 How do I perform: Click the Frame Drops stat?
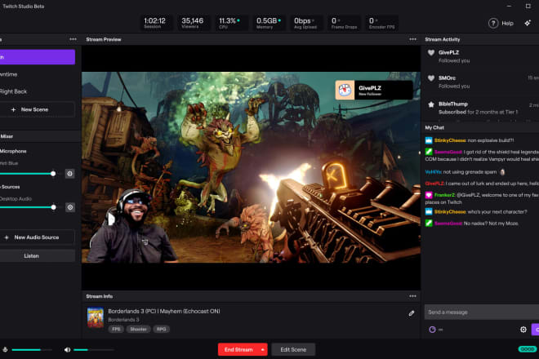(344, 23)
